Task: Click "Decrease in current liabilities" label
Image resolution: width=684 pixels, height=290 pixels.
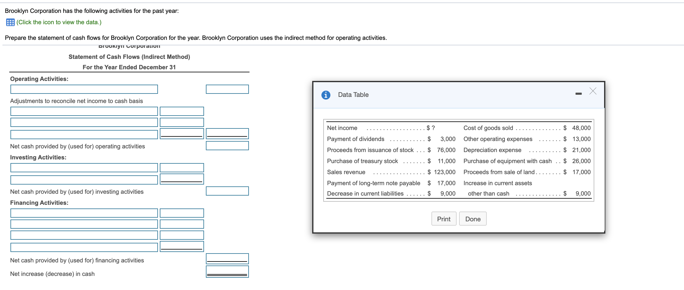Action: click(365, 193)
